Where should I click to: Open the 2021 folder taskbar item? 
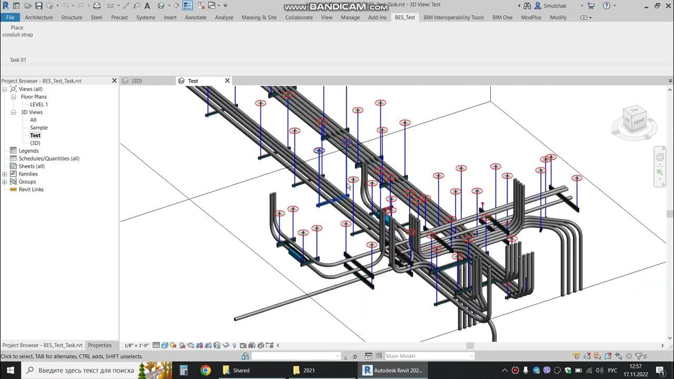pos(321,370)
